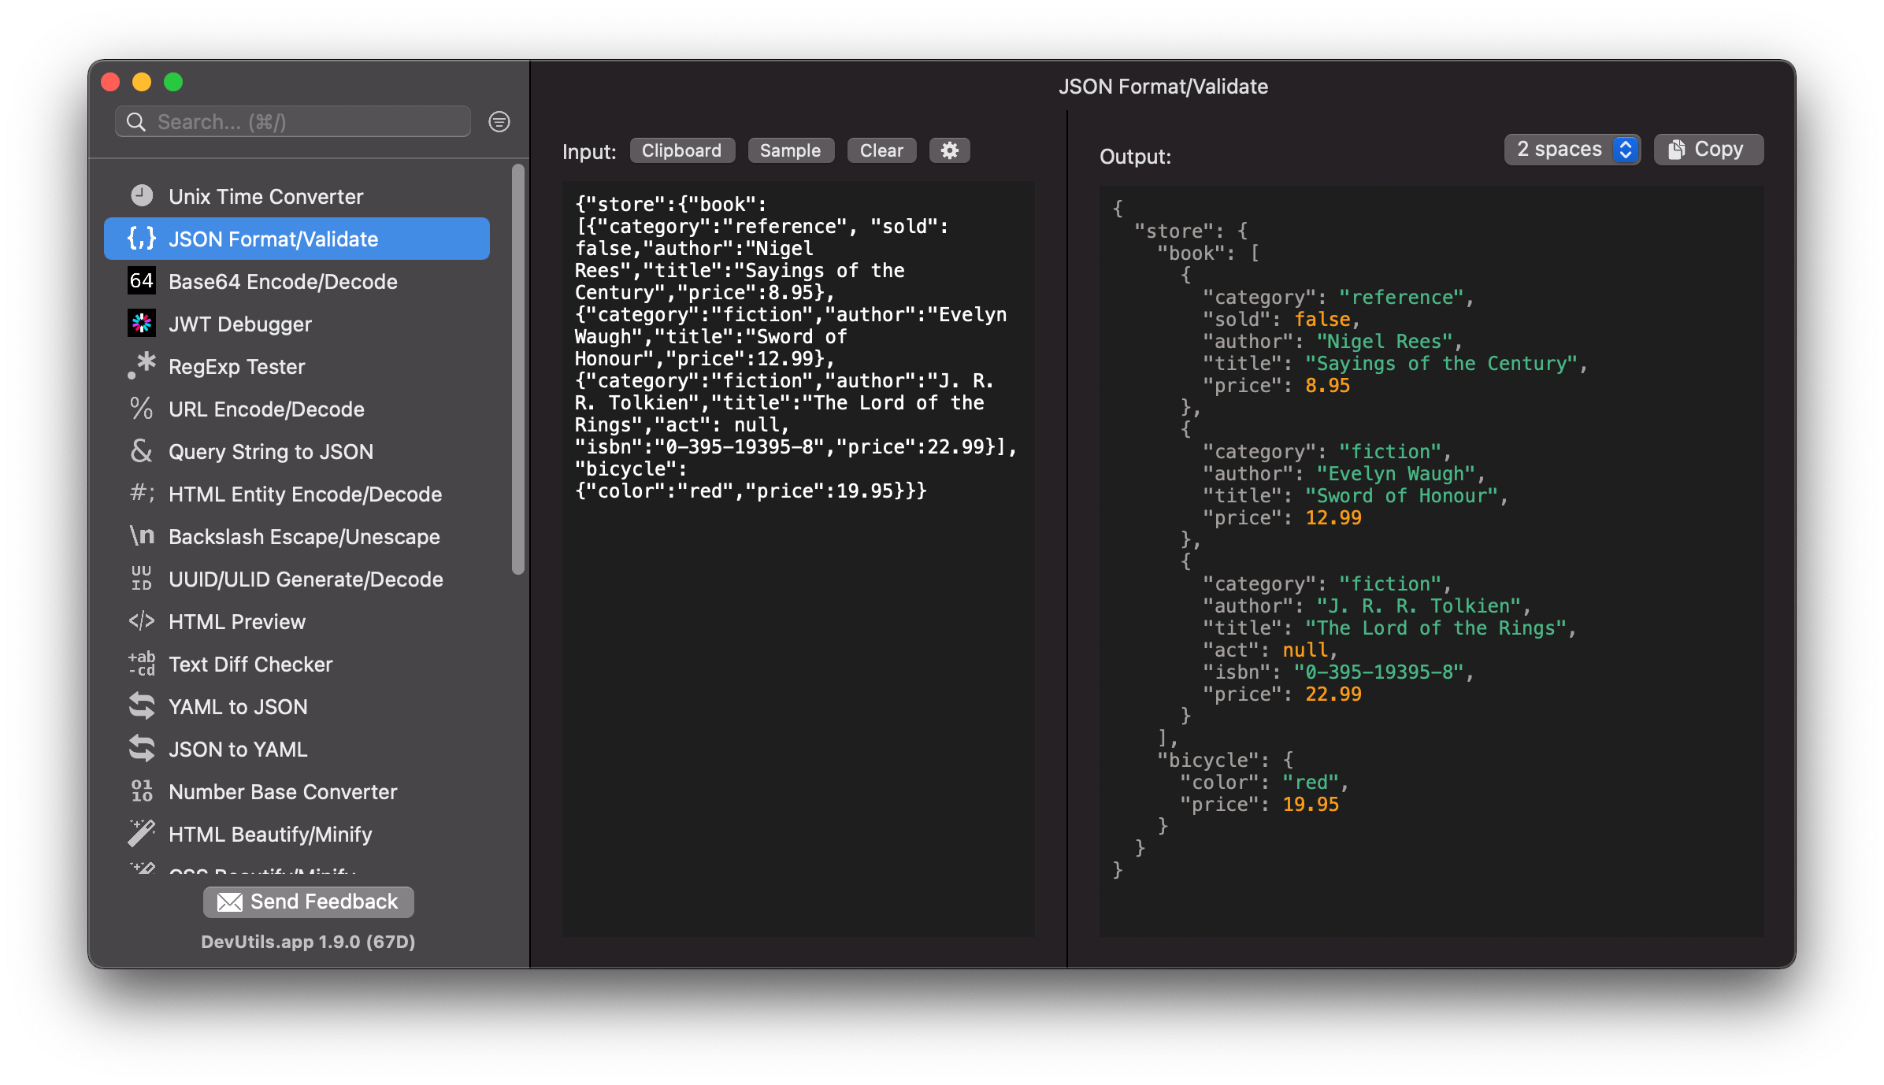Screen dimensions: 1884x1085
Task: Click the JWT Debugger icon
Action: point(143,324)
